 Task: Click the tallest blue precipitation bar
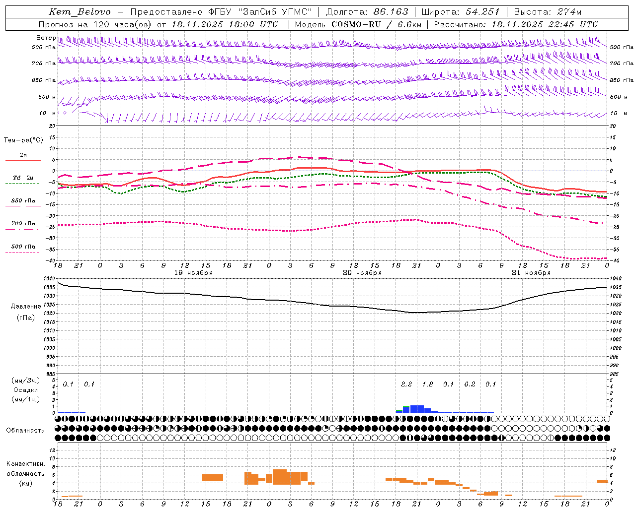tap(417, 409)
